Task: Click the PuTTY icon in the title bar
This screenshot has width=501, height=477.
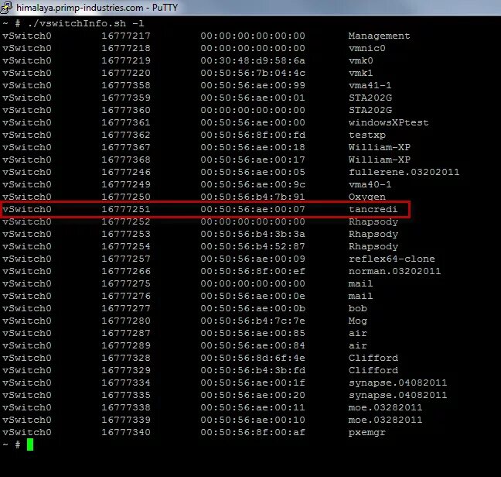Action: [6, 7]
